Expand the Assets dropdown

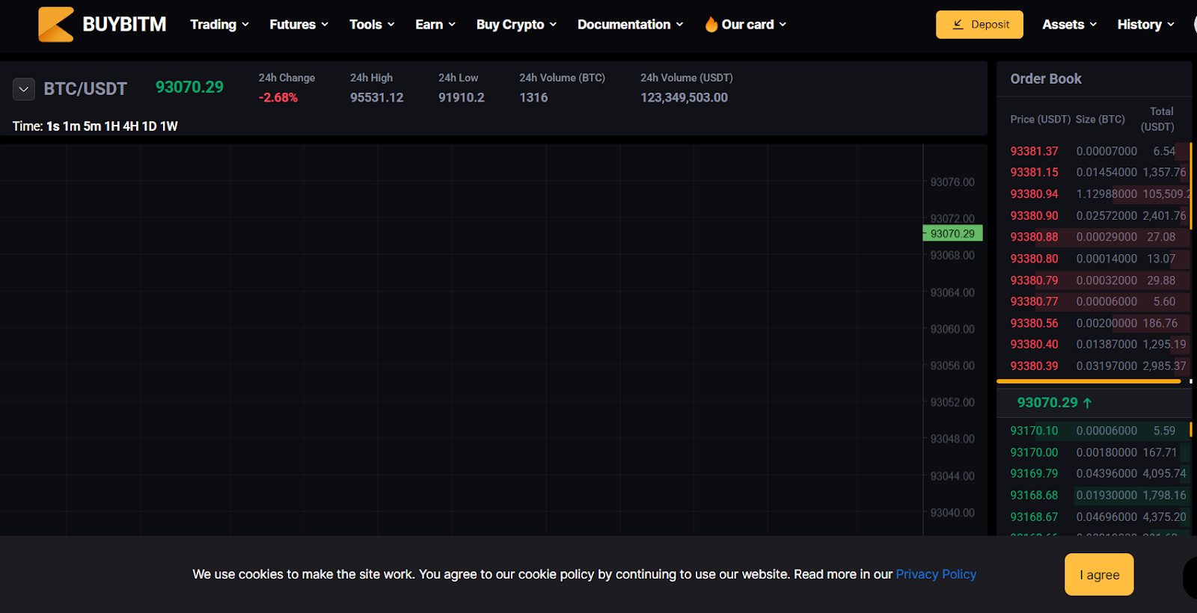1069,25
